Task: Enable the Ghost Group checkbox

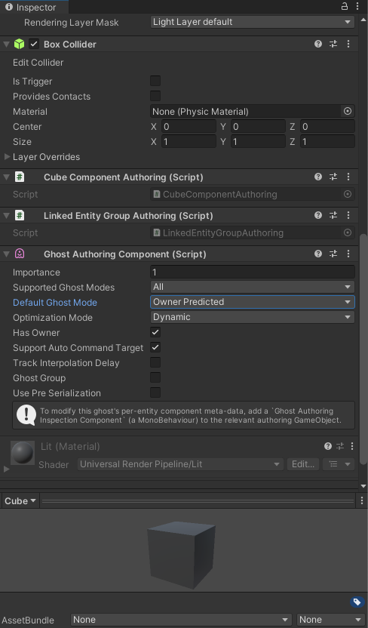Action: point(155,377)
